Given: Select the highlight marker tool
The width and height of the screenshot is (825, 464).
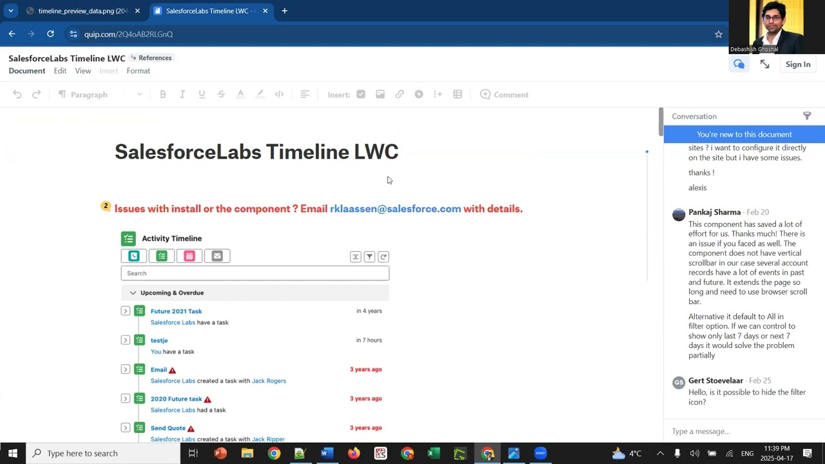Looking at the screenshot, I should tap(260, 95).
